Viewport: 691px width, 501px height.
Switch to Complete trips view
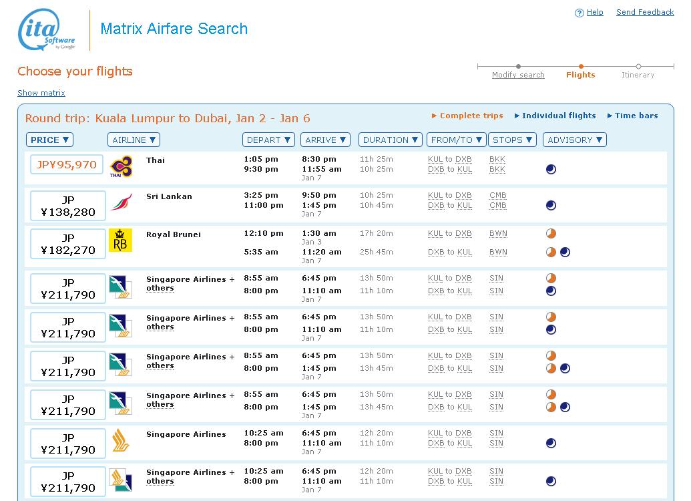pyautogui.click(x=467, y=116)
